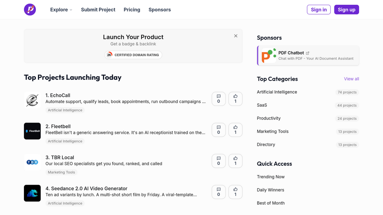
Task: Open the Directory category
Action: pos(266,145)
